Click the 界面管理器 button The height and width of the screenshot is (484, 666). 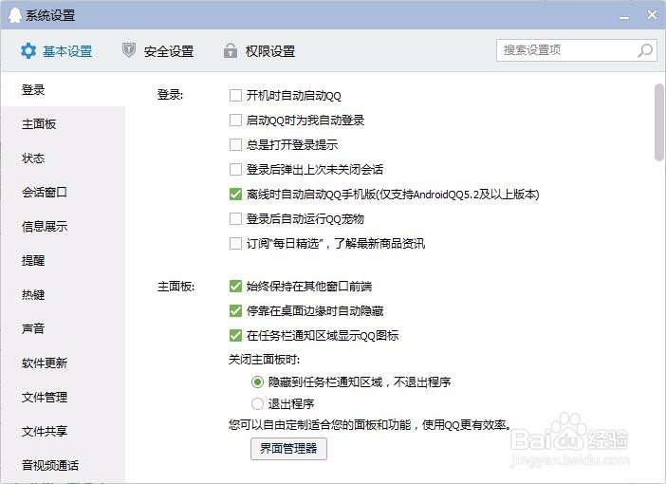288,449
